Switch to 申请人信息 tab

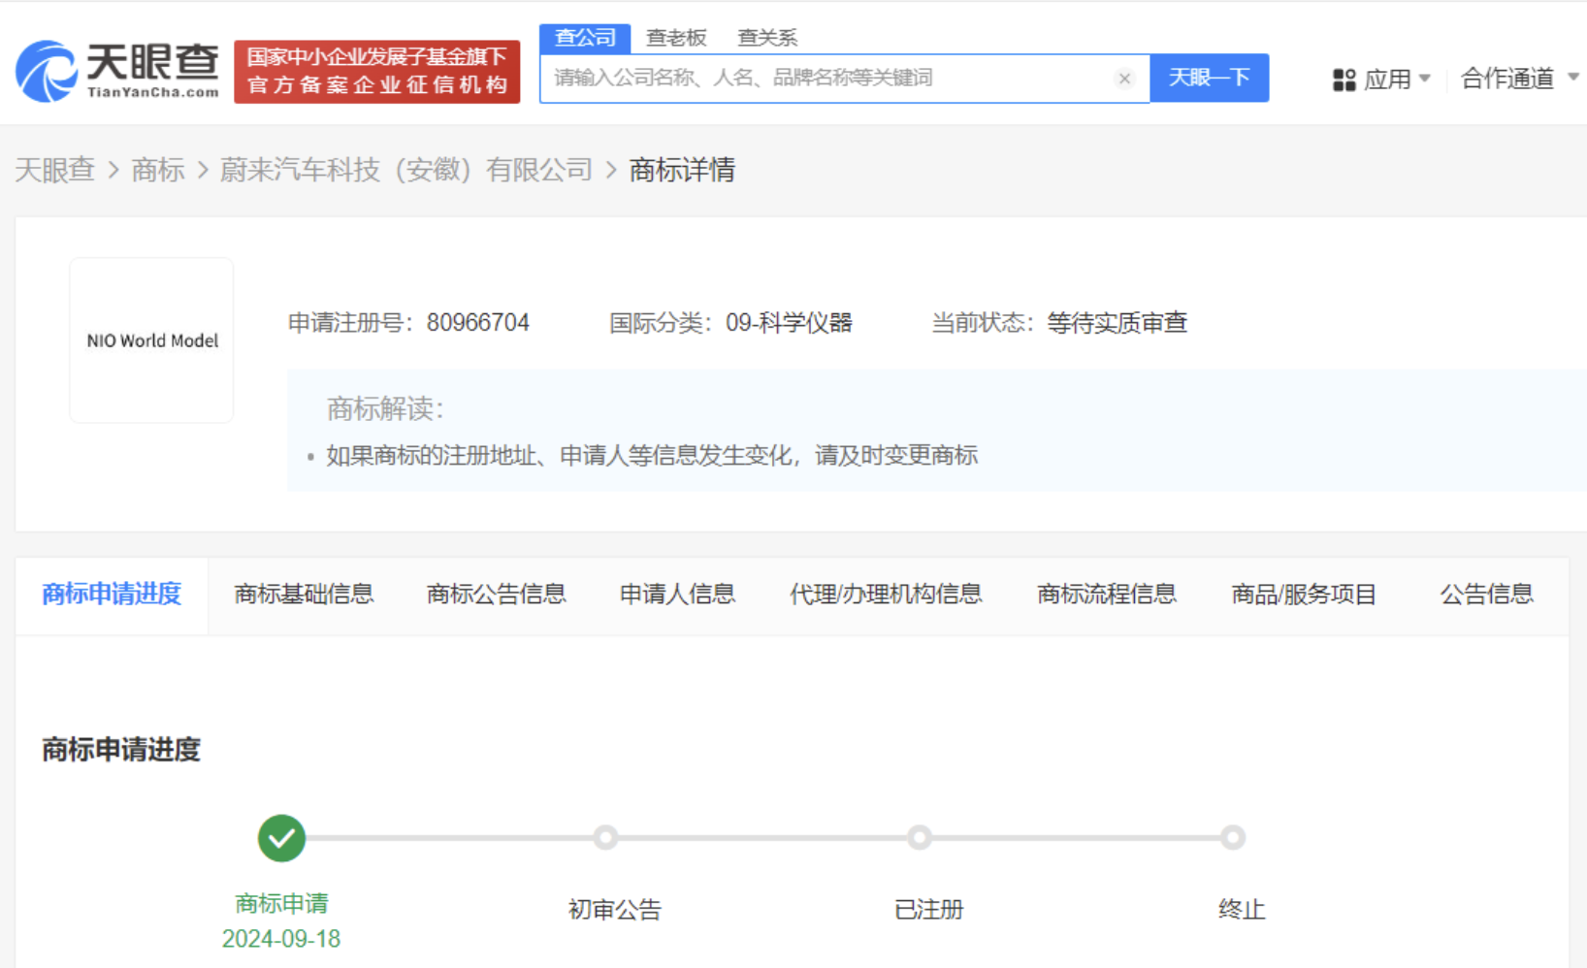click(677, 594)
